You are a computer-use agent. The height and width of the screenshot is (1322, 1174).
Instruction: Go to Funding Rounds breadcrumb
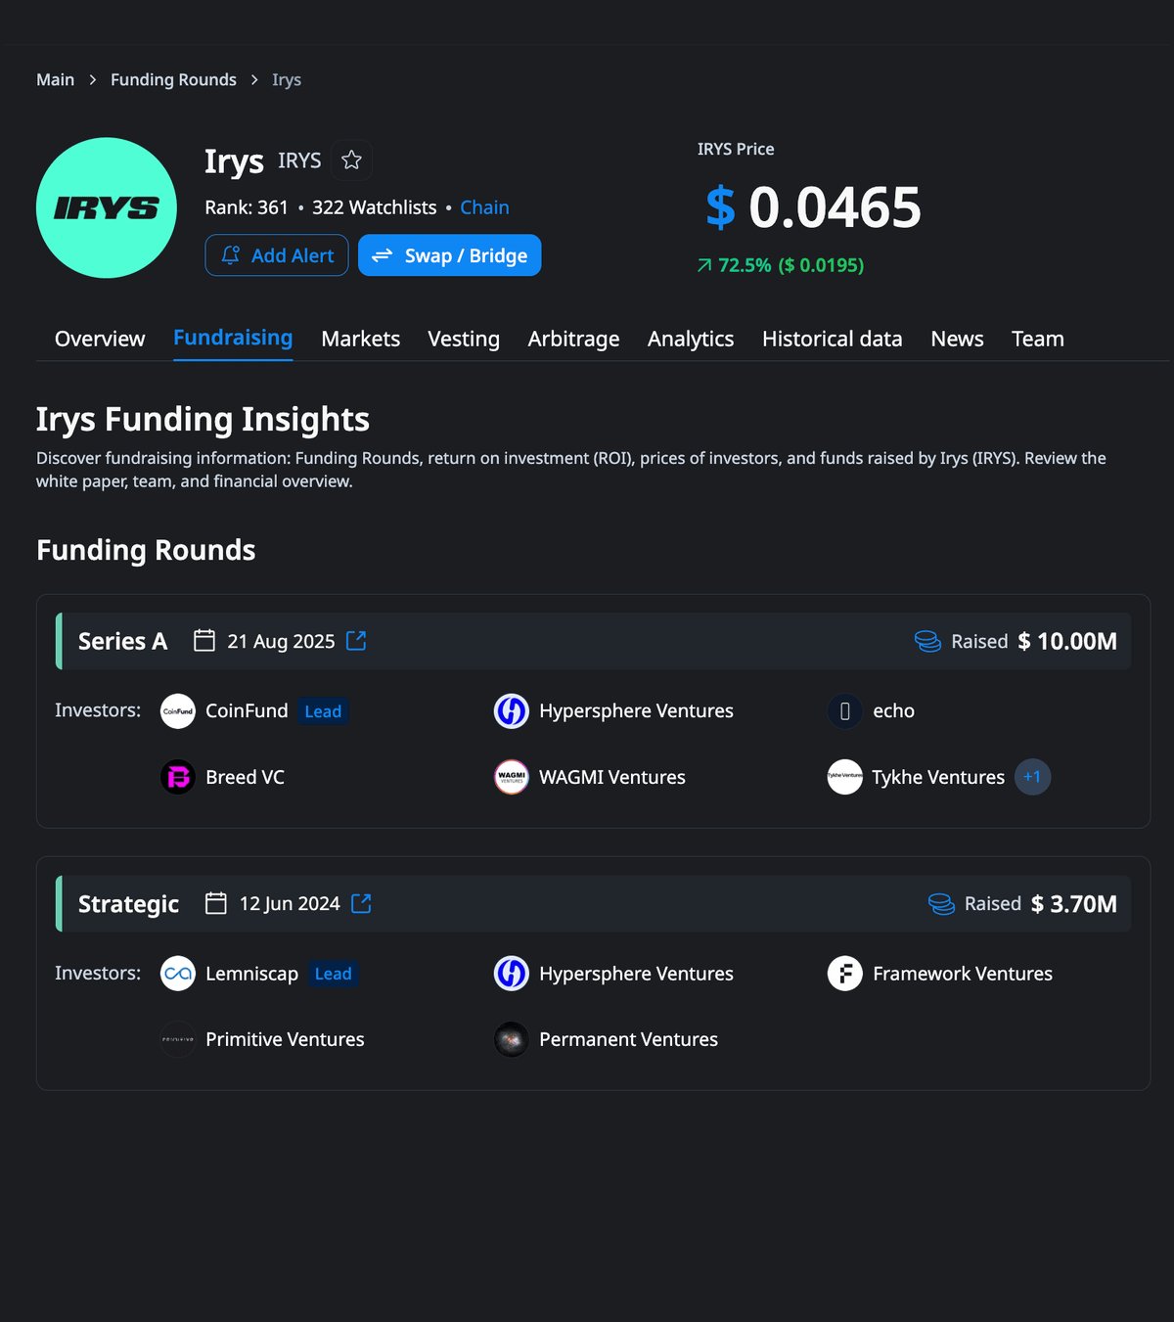[x=173, y=79]
